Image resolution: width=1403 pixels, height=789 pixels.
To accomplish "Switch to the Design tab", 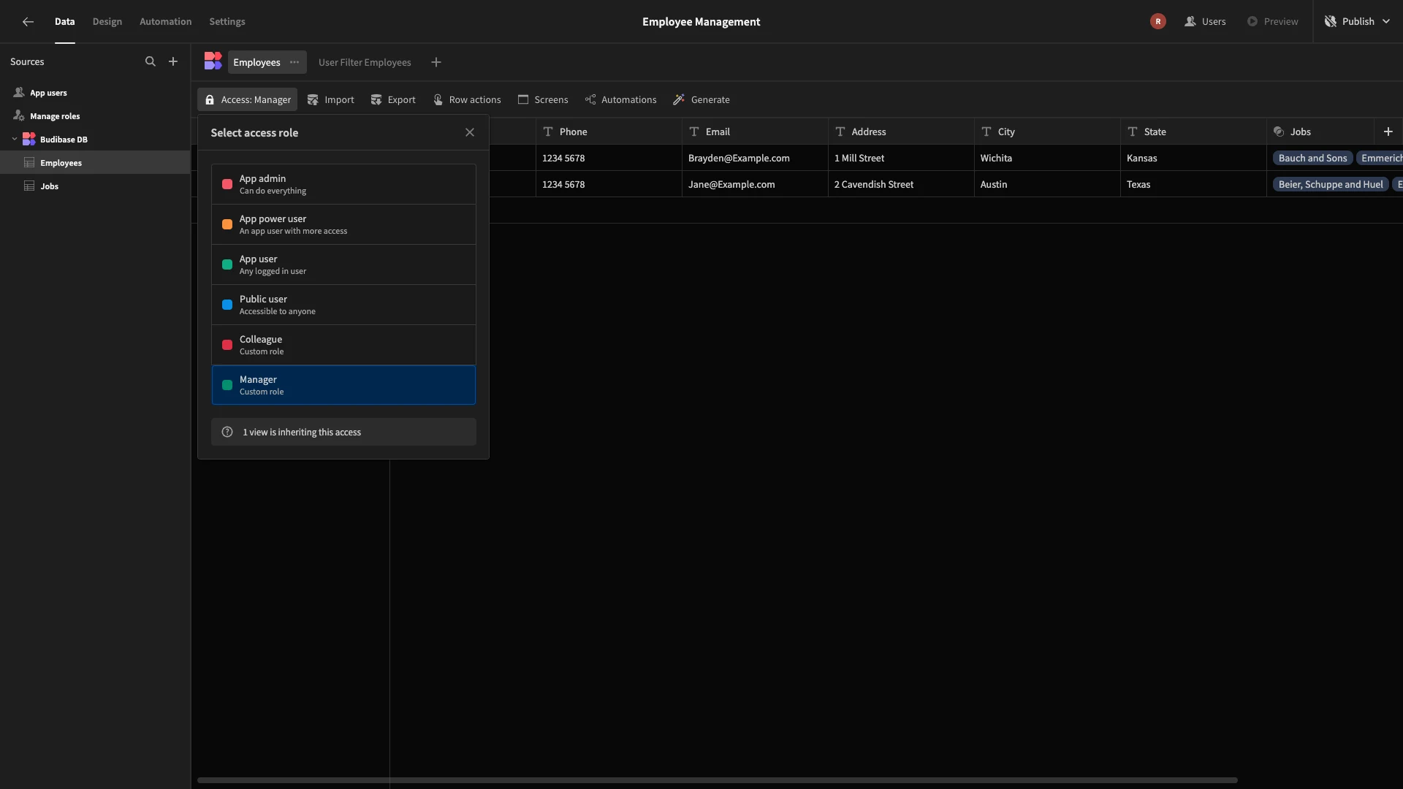I will (x=107, y=21).
